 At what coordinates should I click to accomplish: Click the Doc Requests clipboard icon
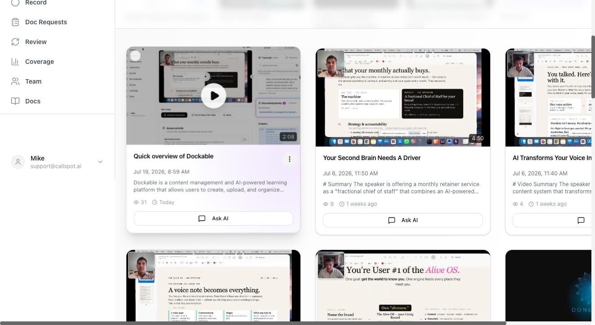point(15,22)
